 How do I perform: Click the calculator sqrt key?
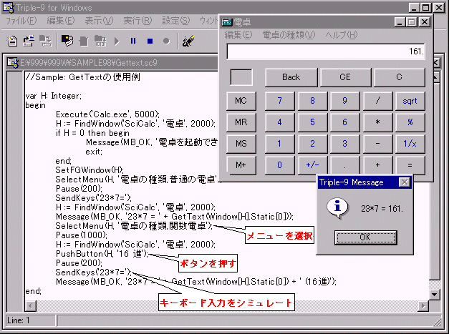coord(410,101)
